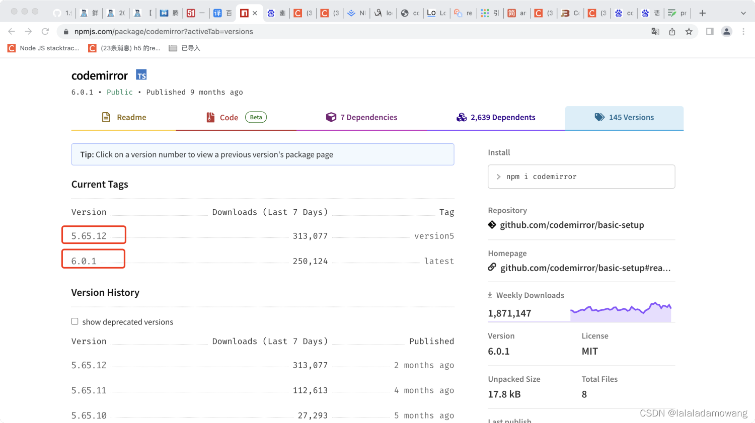The width and height of the screenshot is (755, 423).
Task: Switch to the Lo tab
Action: (x=436, y=13)
